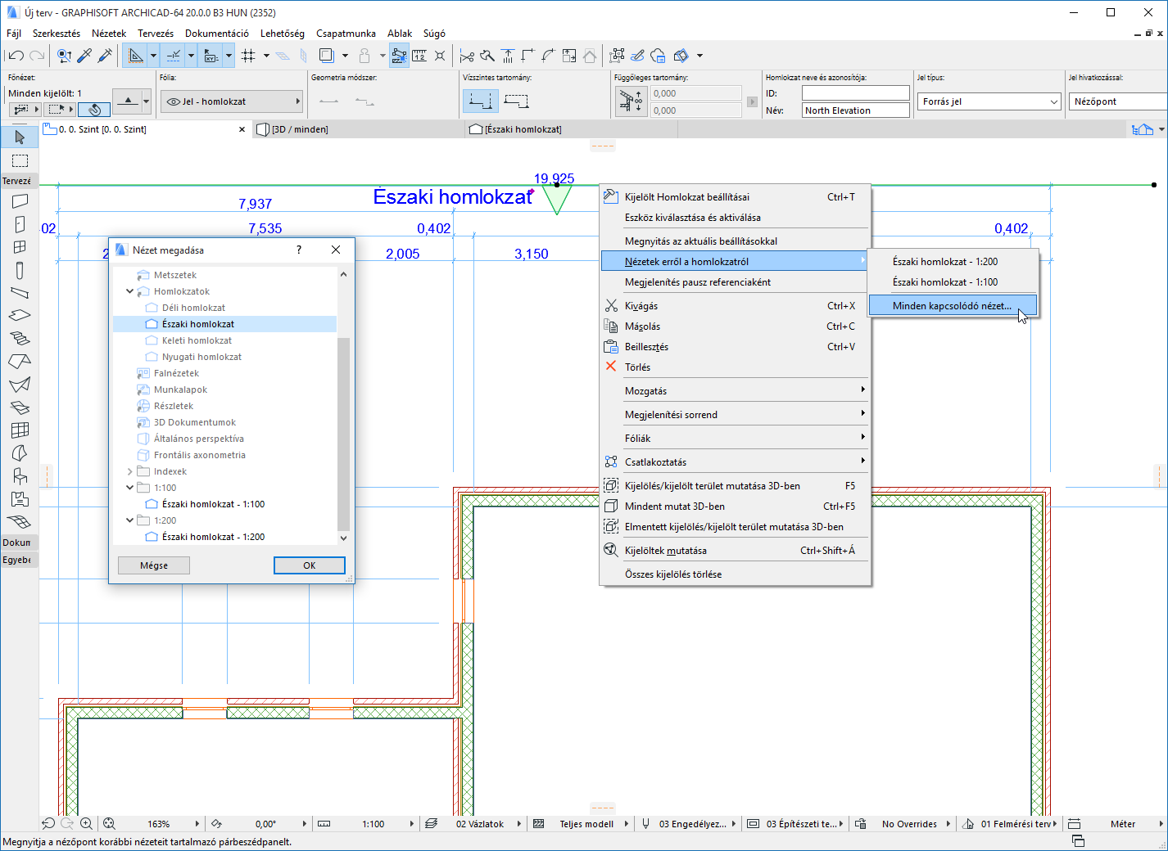Click the Név field containing North Elevation
The height and width of the screenshot is (851, 1168).
pos(855,110)
